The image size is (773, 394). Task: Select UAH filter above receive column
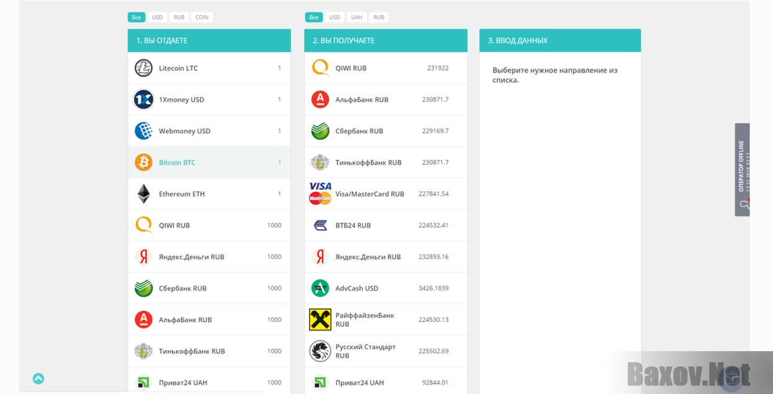pos(356,17)
